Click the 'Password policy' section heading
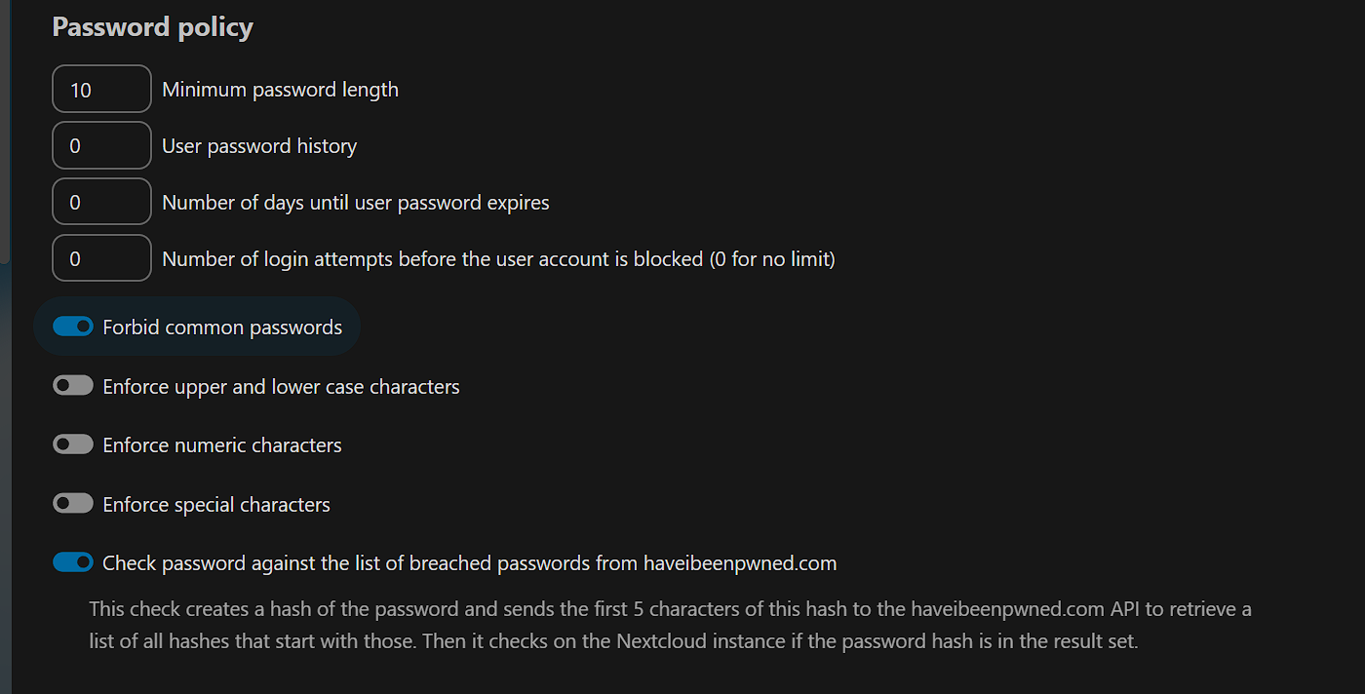Image resolution: width=1365 pixels, height=694 pixels. click(152, 27)
